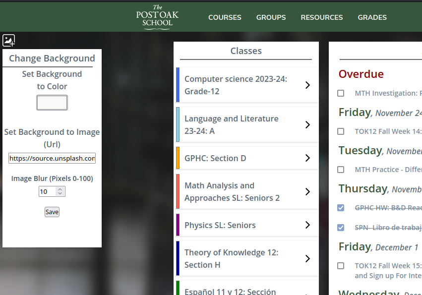Open the background color picker swatch

point(52,103)
